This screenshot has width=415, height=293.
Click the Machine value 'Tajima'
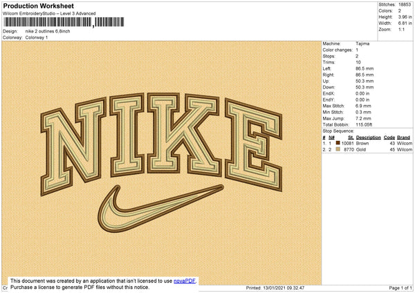(362, 44)
